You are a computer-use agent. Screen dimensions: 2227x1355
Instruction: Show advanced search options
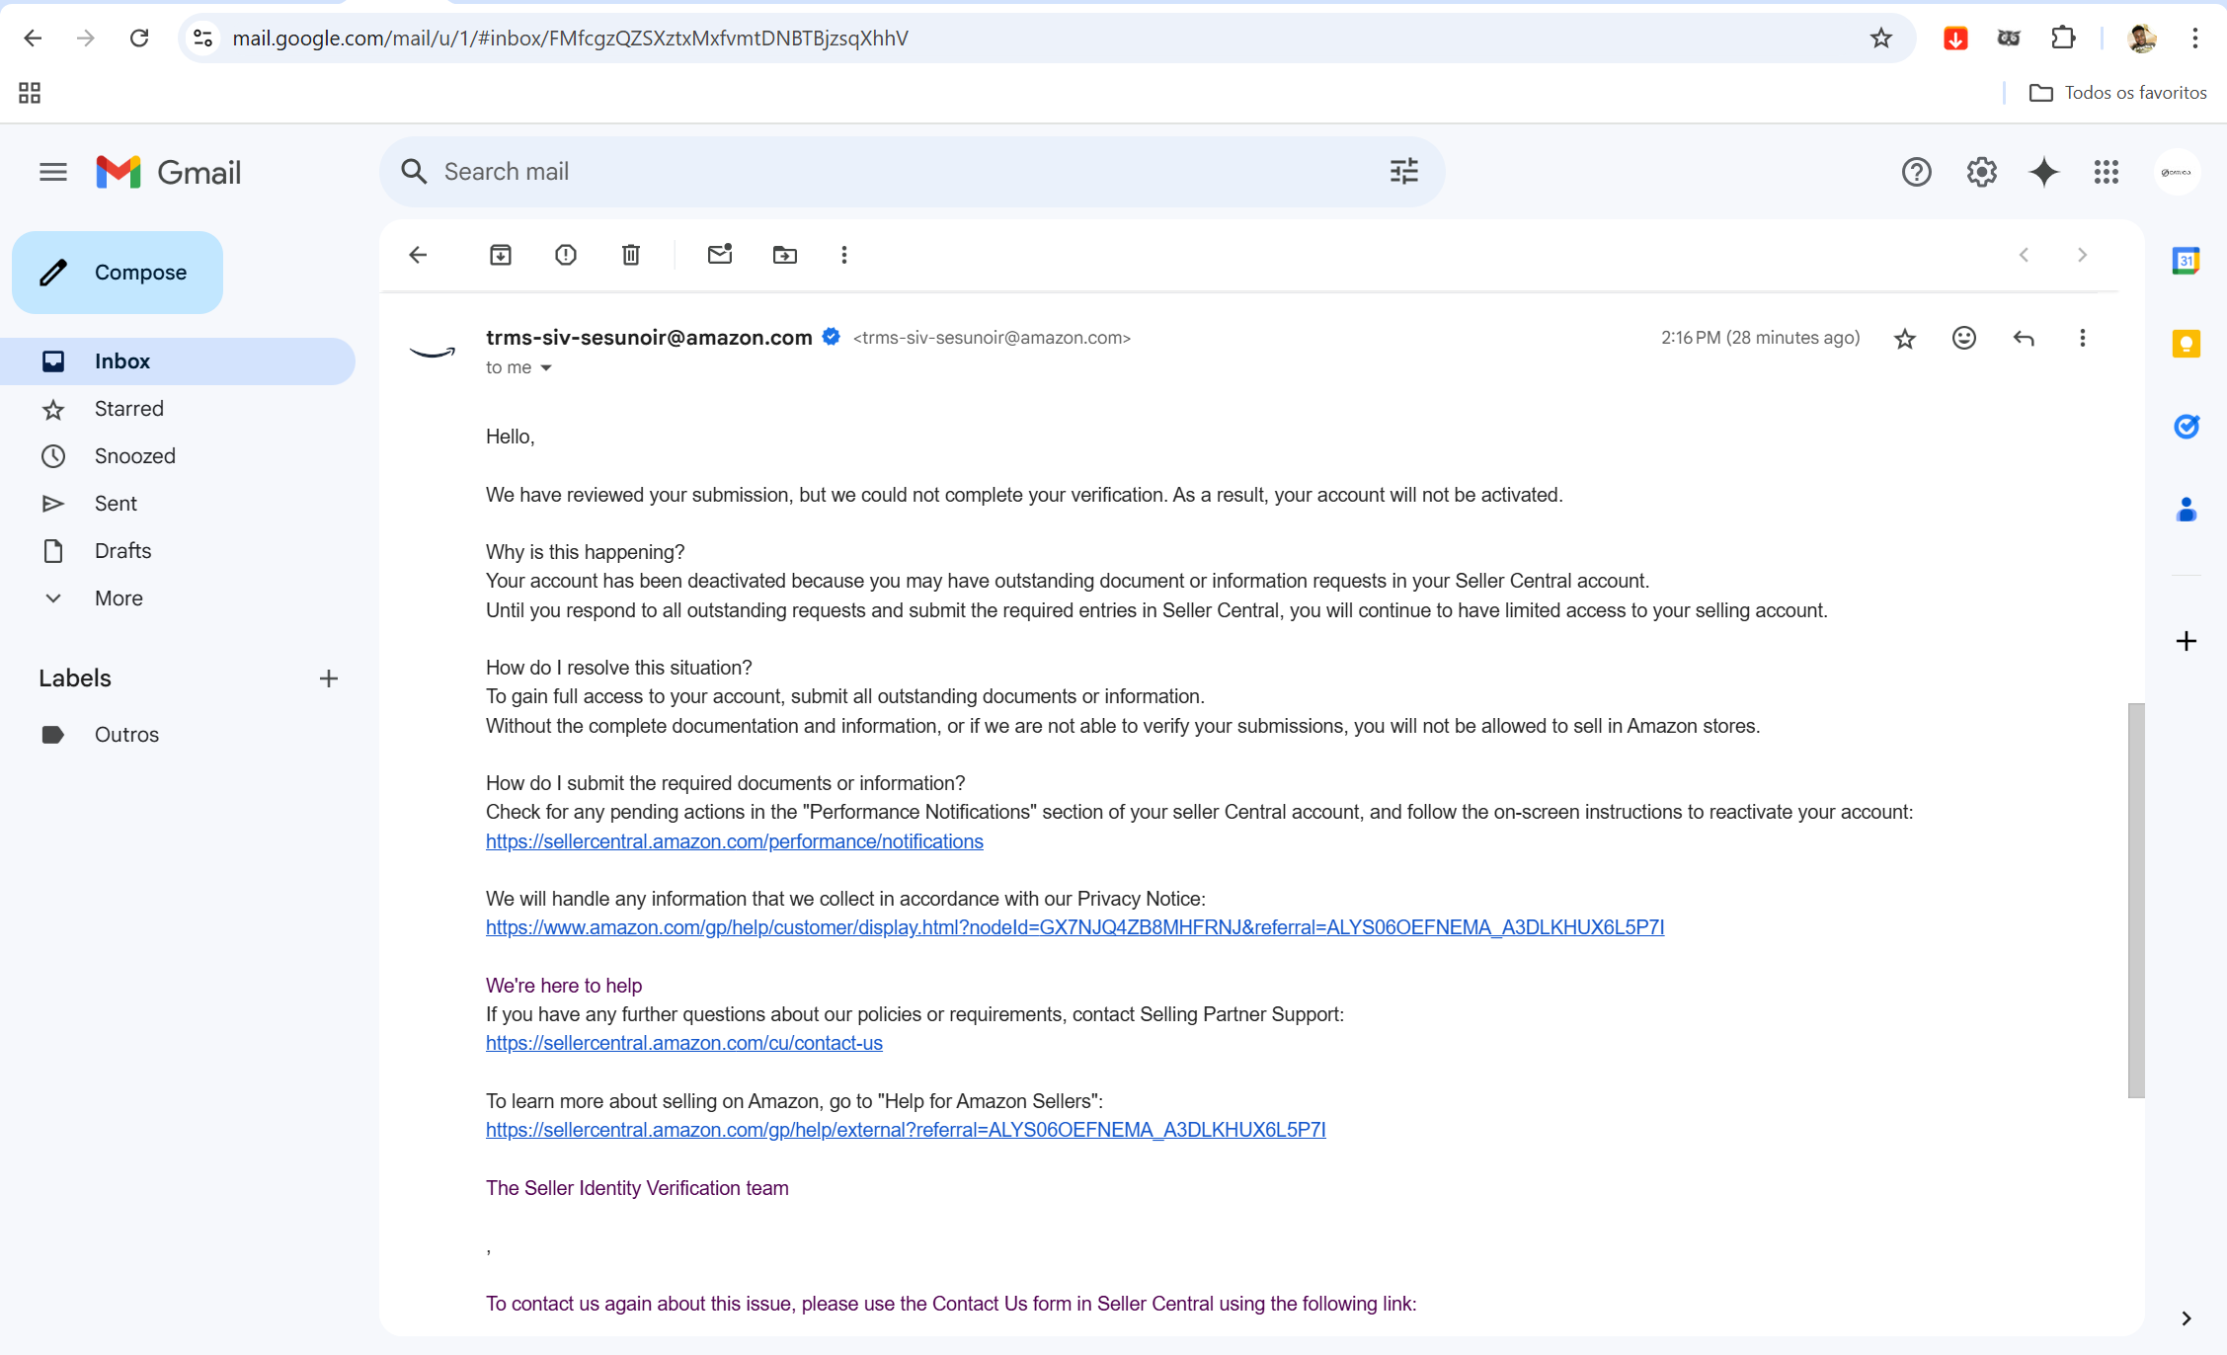(x=1404, y=172)
